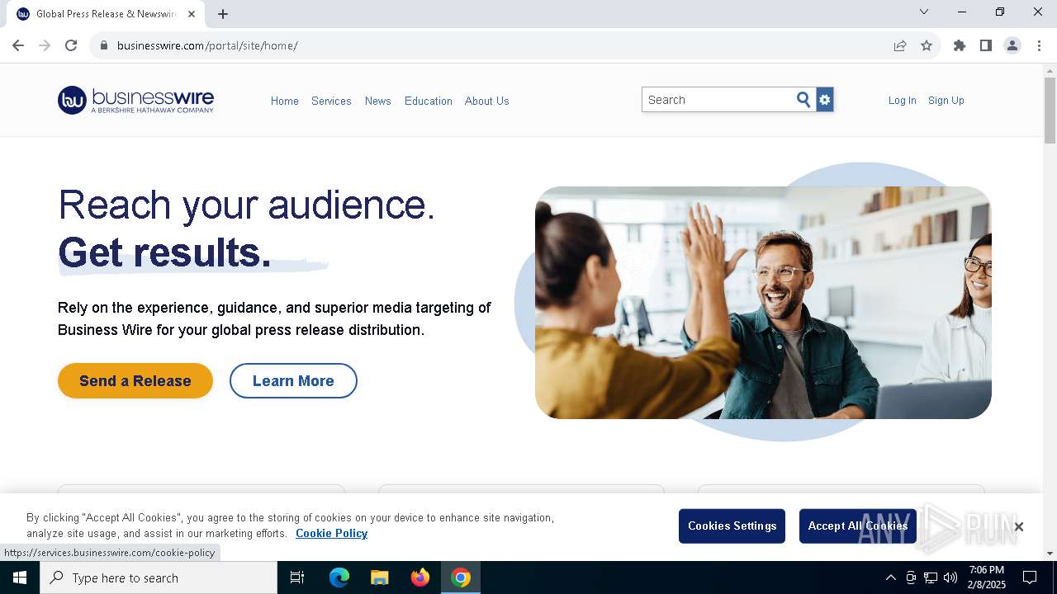
Task: Open advanced search gear icon
Action: (824, 100)
